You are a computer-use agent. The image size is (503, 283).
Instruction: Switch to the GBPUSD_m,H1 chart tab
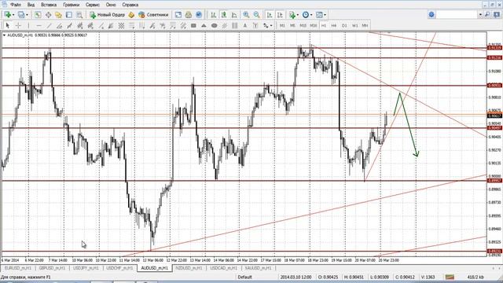tap(52, 268)
